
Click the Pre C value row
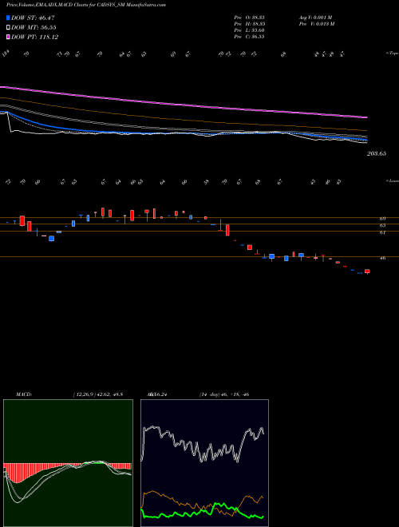[x=249, y=37]
